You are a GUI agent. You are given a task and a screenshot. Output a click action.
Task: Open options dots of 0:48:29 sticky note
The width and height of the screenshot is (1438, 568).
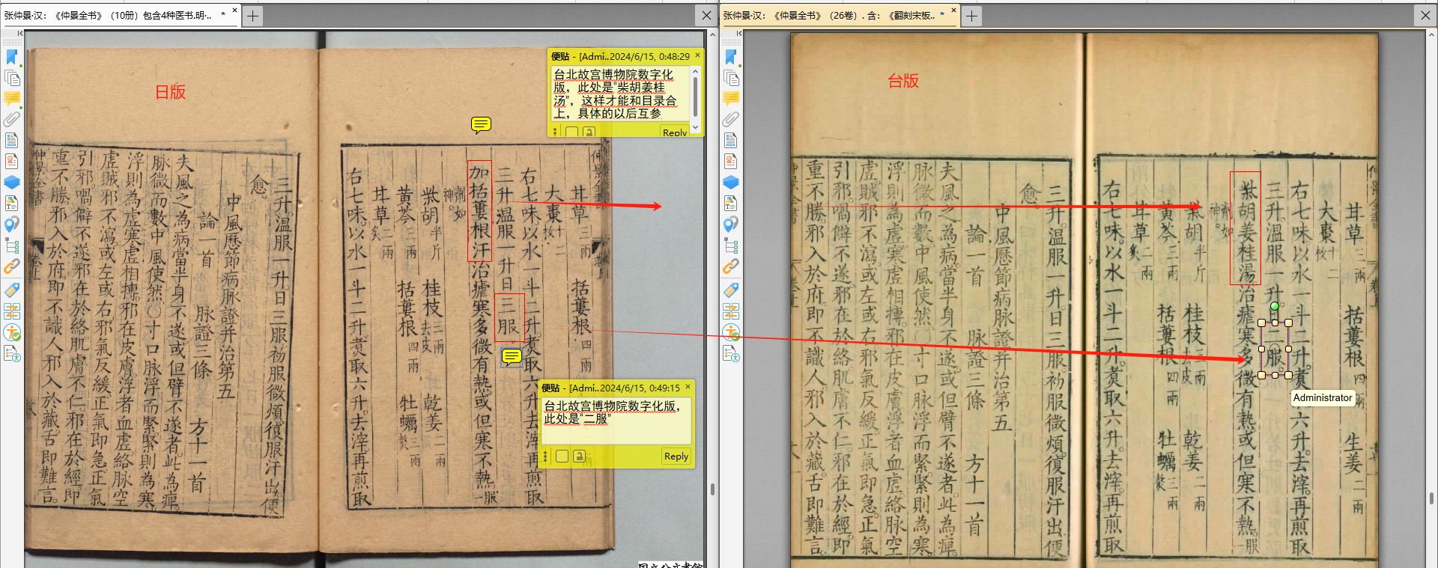coord(555,132)
